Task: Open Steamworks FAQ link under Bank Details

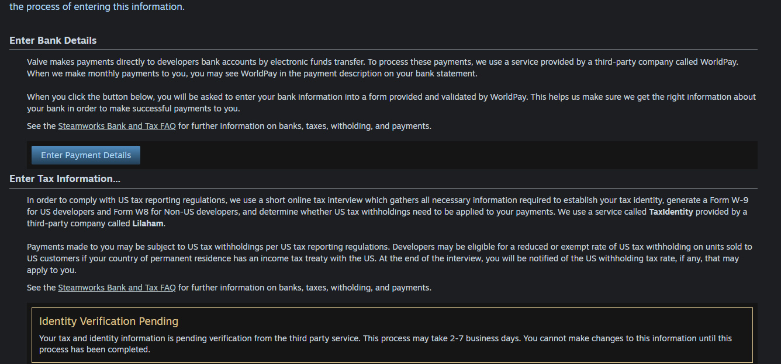Action: coord(117,126)
